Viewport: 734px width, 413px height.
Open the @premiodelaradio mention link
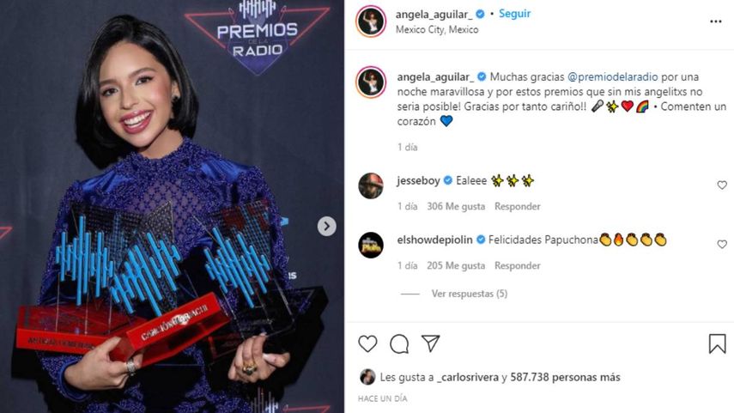pos(612,76)
